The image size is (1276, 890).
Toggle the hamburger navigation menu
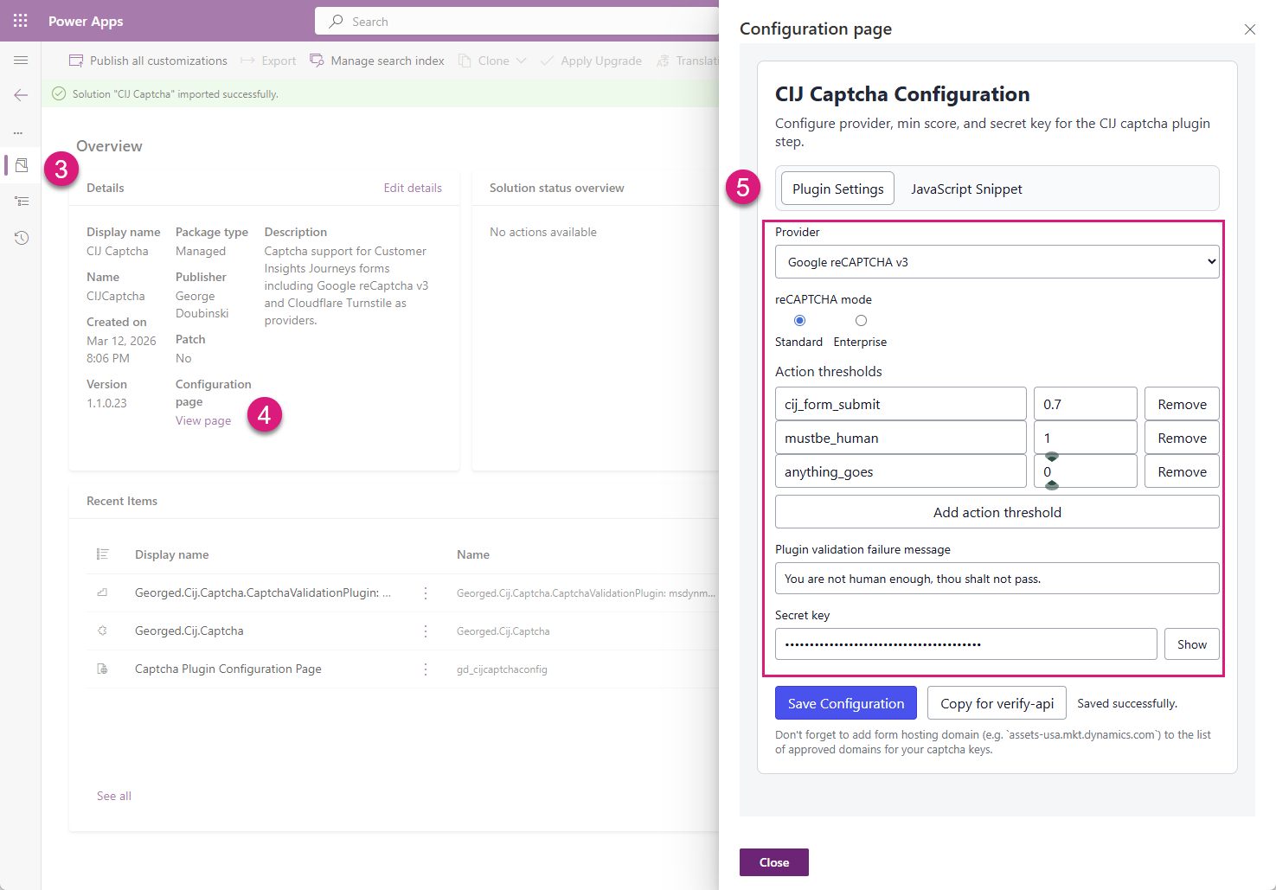pyautogui.click(x=21, y=61)
